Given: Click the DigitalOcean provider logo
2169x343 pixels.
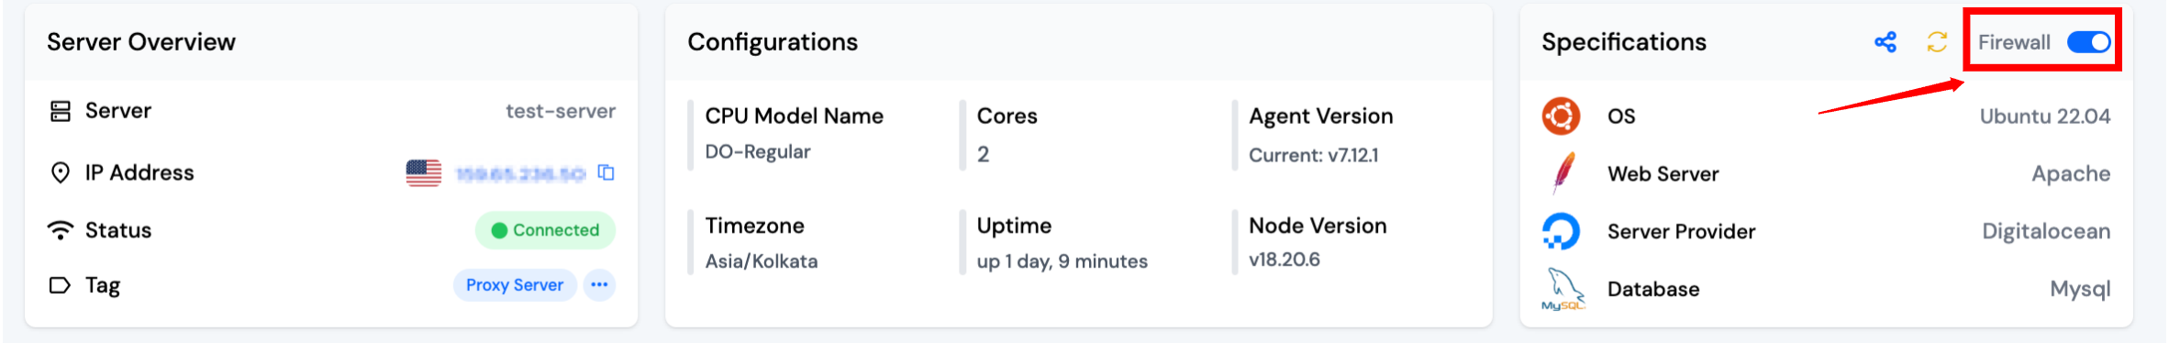Looking at the screenshot, I should click(1562, 231).
